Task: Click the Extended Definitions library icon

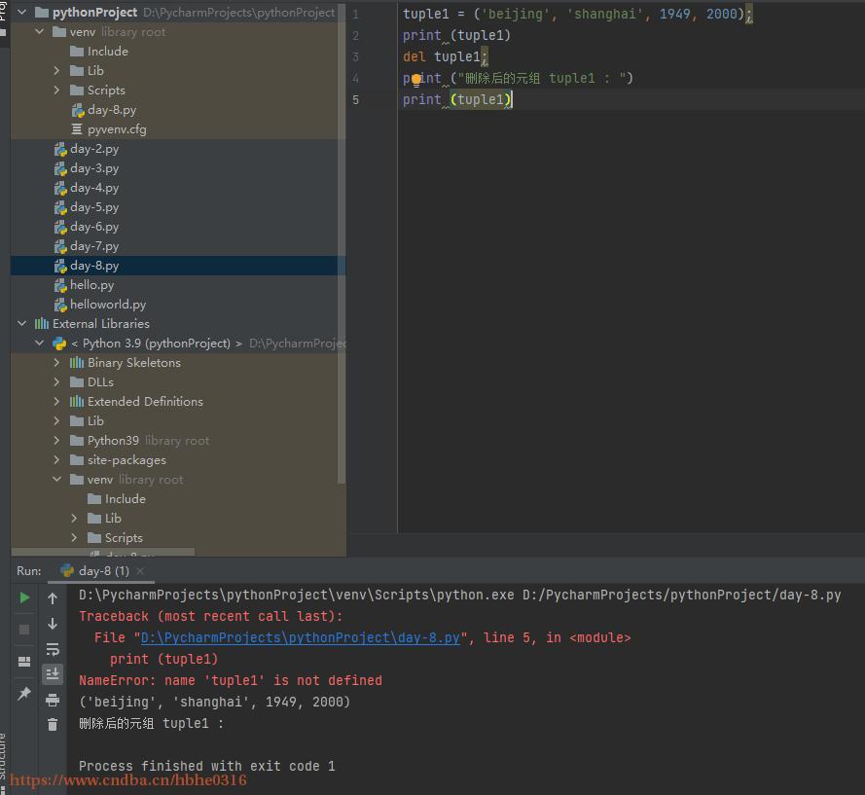Action: (x=77, y=402)
